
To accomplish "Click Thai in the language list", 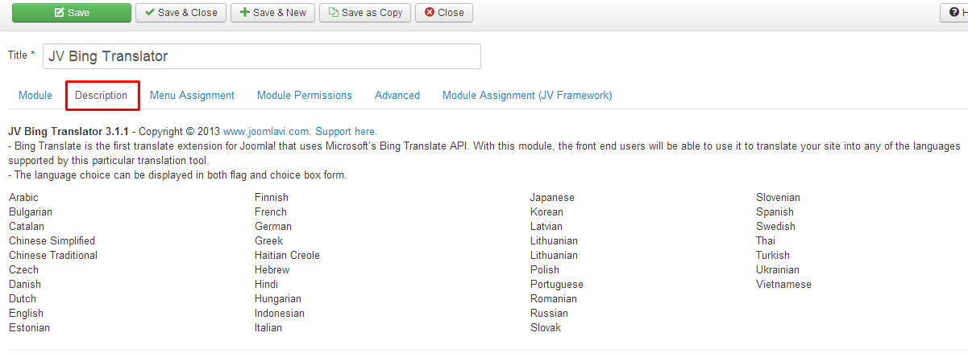I will pyautogui.click(x=766, y=240).
